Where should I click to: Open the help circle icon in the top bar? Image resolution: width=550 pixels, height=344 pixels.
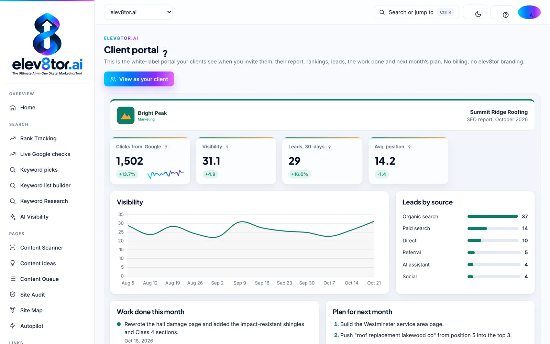coord(505,14)
